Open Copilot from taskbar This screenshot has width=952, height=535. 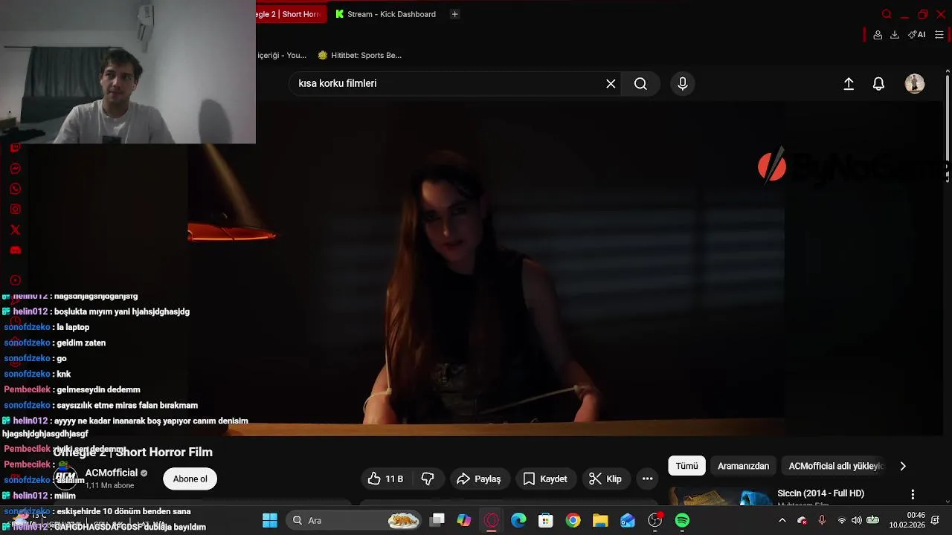(x=464, y=520)
